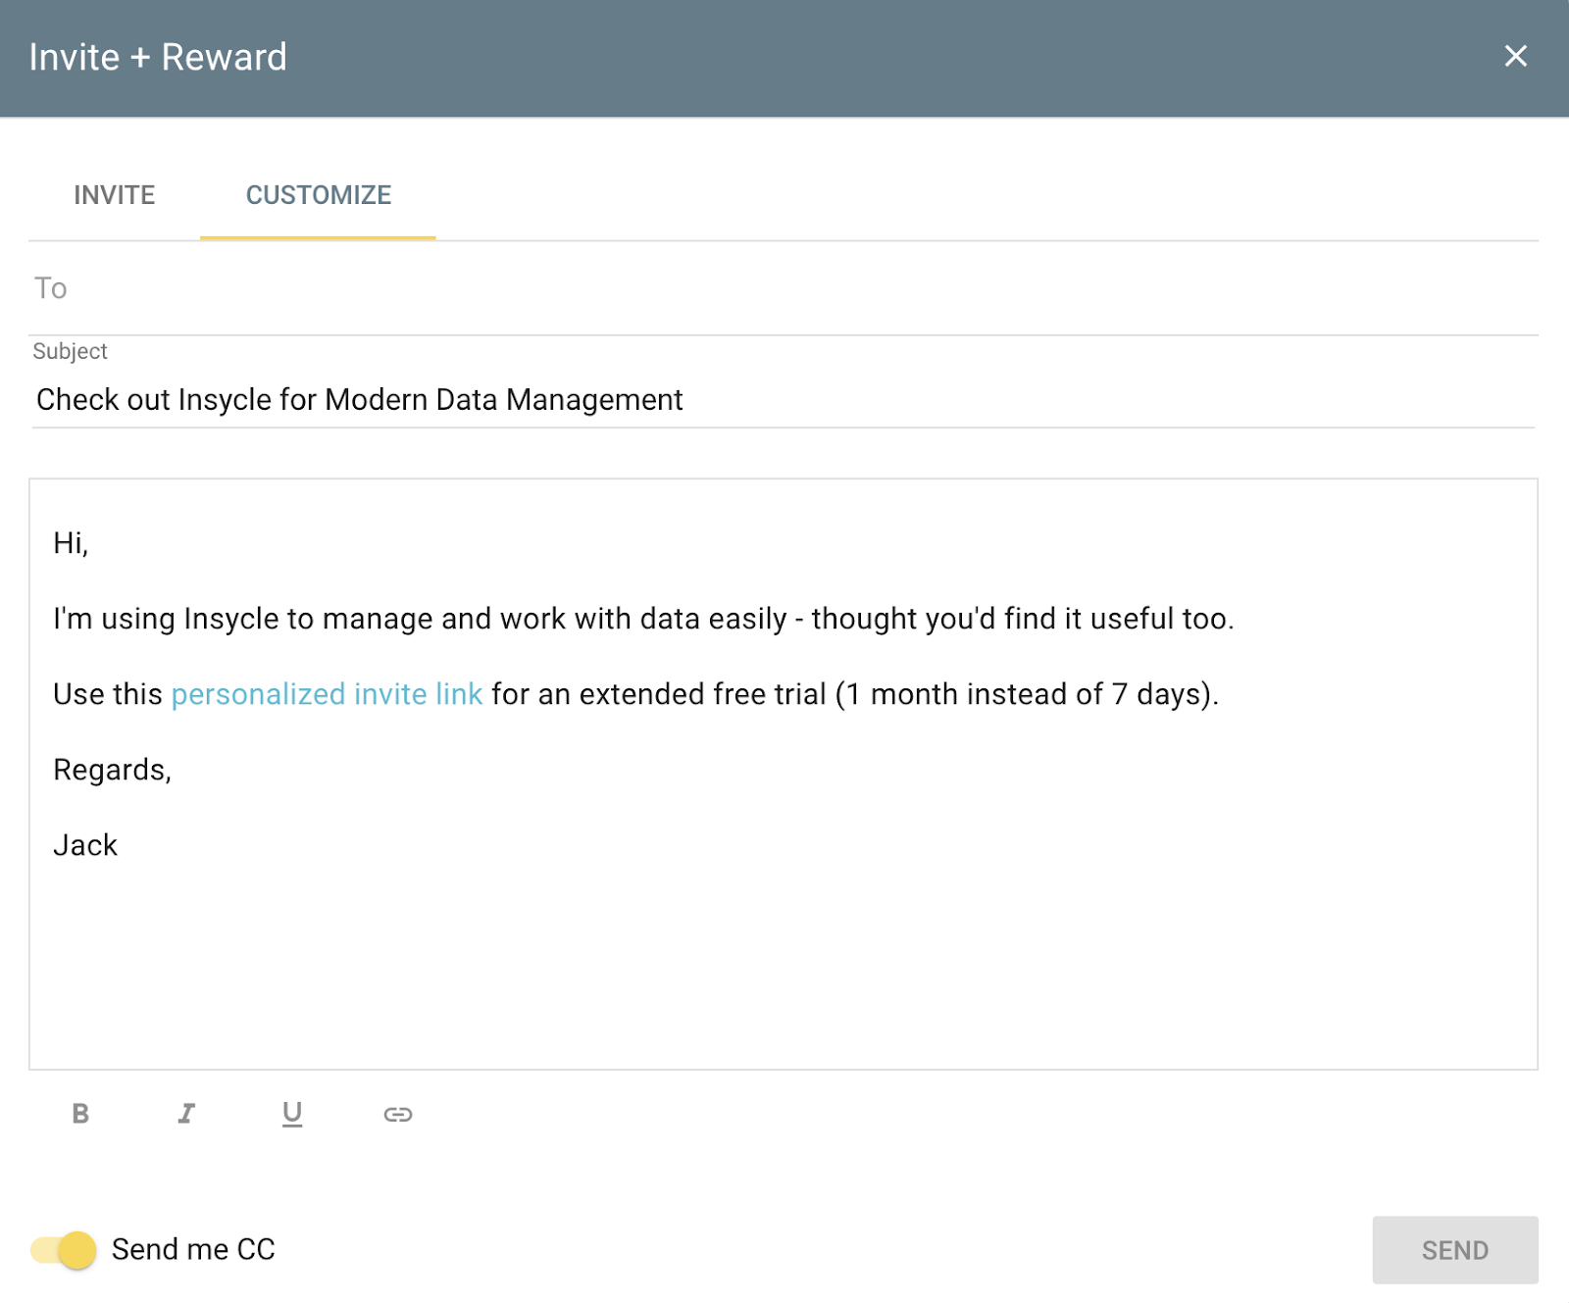The image size is (1569, 1303).
Task: Switch to the INVITE tab
Action: [x=115, y=195]
